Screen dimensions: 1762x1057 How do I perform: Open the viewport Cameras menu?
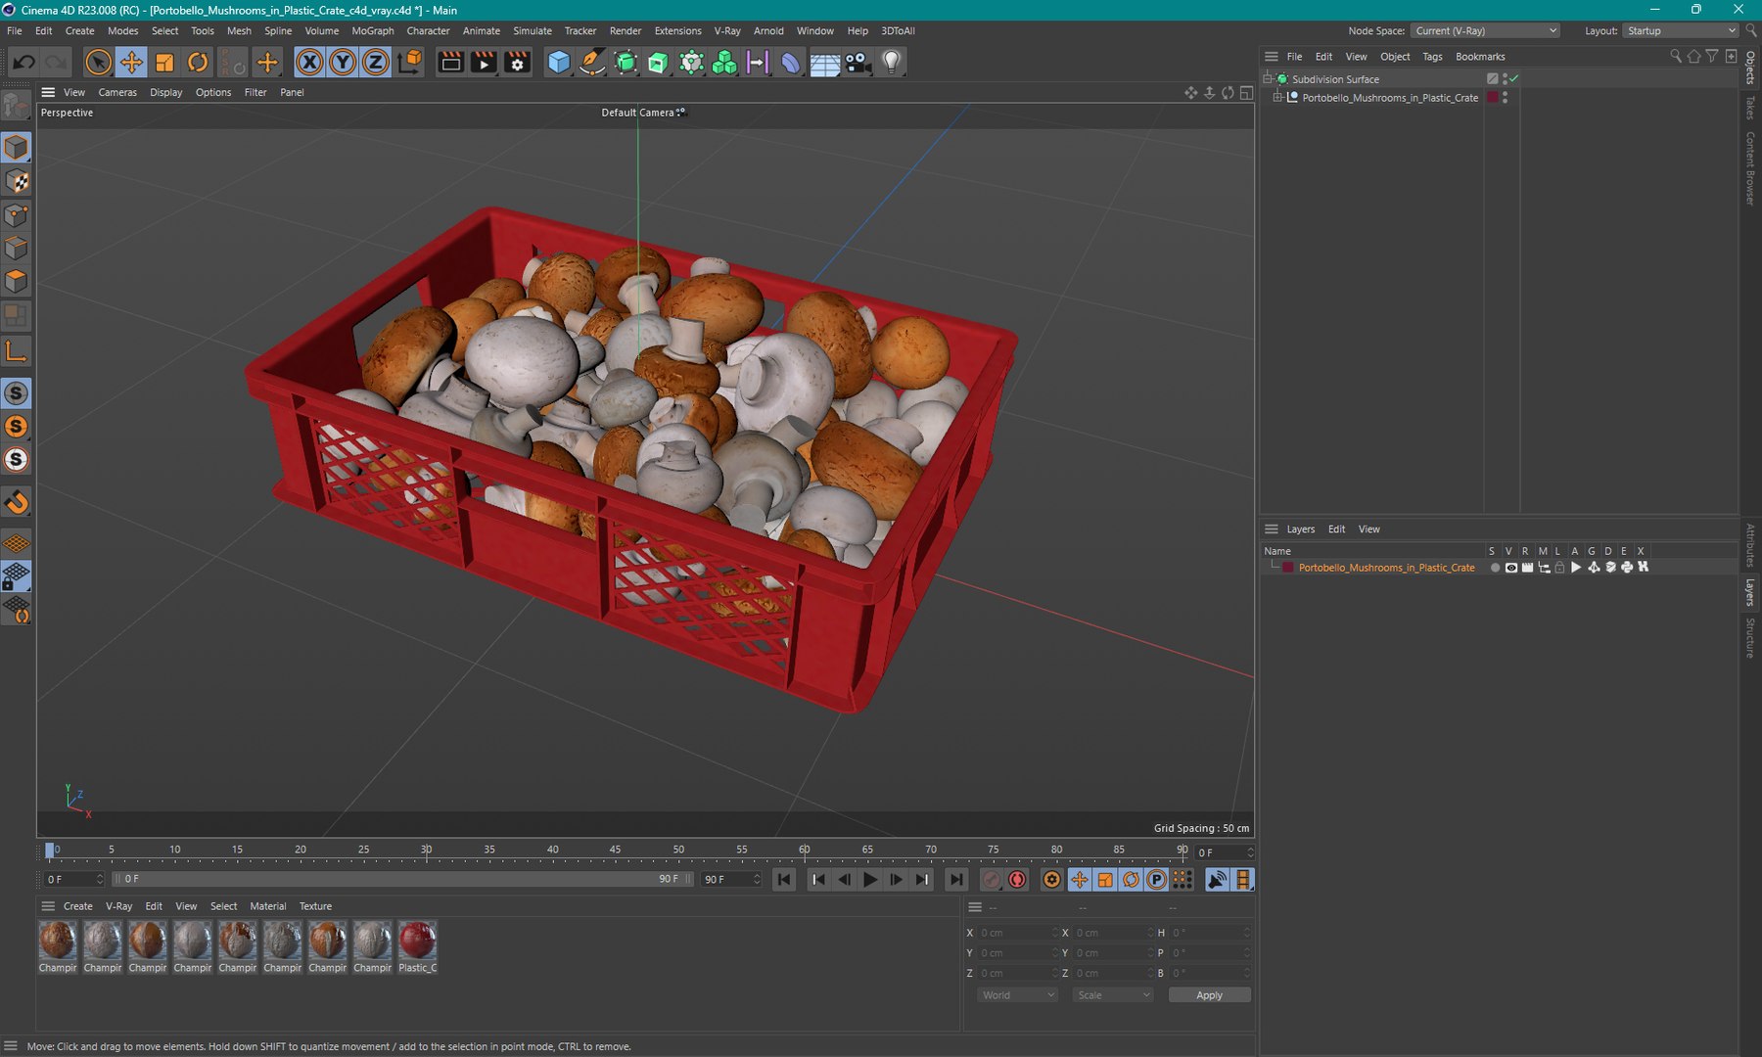117,92
